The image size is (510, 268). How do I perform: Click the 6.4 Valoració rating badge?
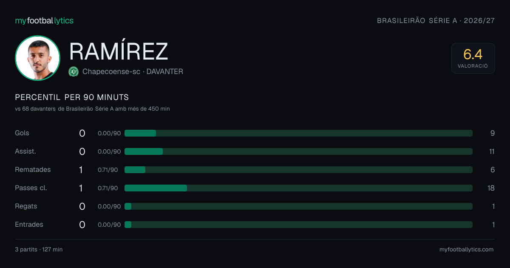coord(473,58)
